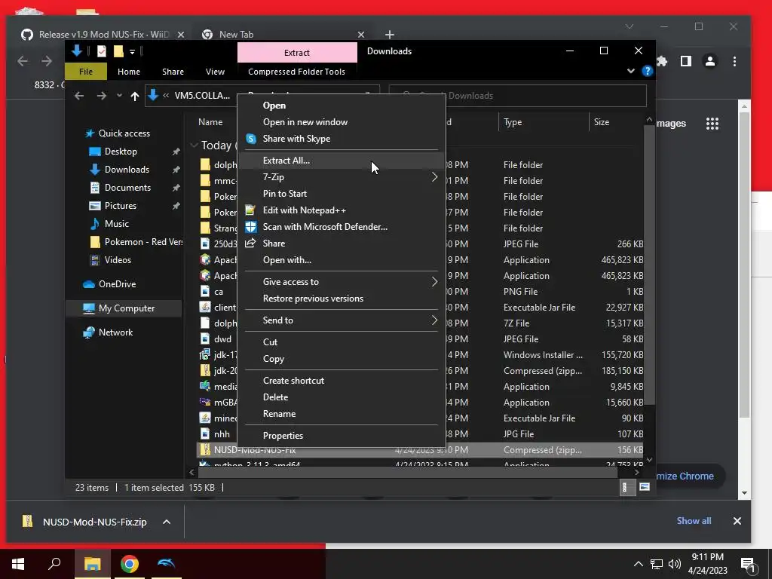Open Music in navigation pane

pyautogui.click(x=116, y=224)
